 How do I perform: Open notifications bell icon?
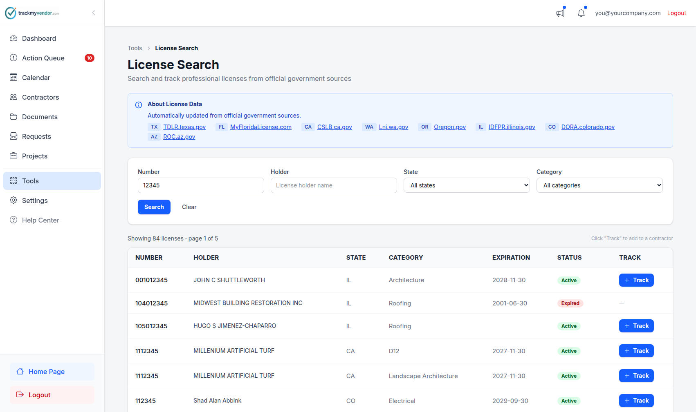click(581, 13)
